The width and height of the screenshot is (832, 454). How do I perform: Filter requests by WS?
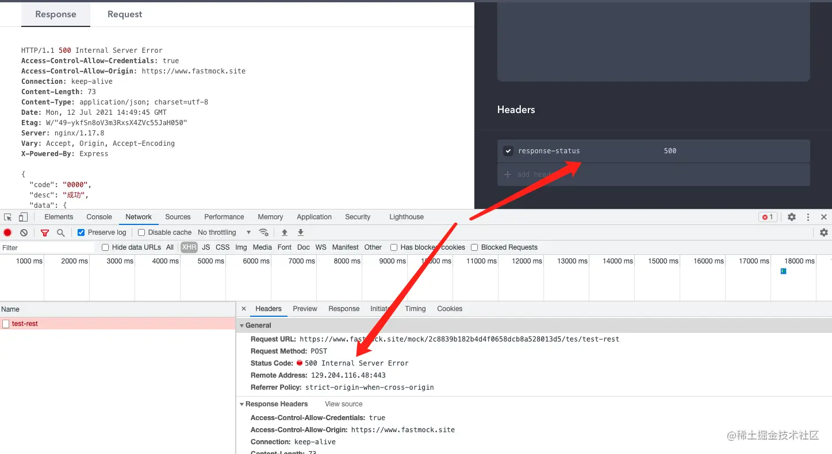[x=321, y=247]
